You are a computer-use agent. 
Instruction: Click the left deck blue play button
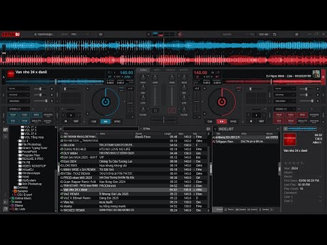click(106, 122)
